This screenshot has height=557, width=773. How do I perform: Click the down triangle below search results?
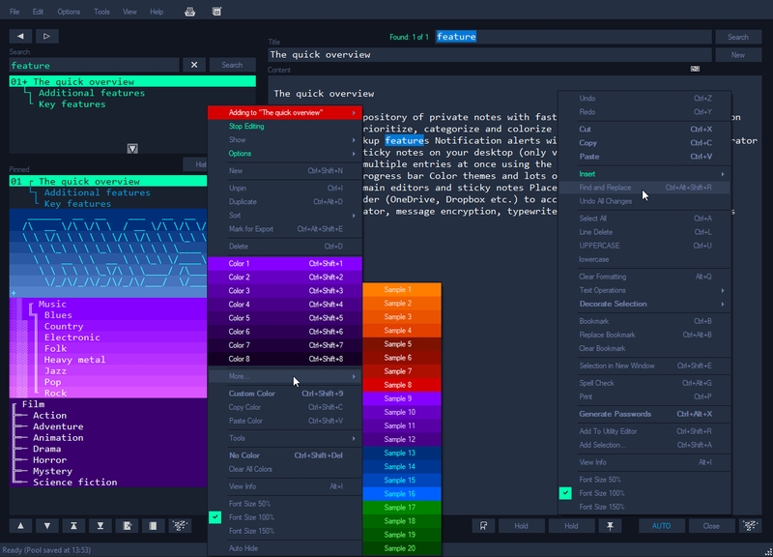click(x=132, y=149)
